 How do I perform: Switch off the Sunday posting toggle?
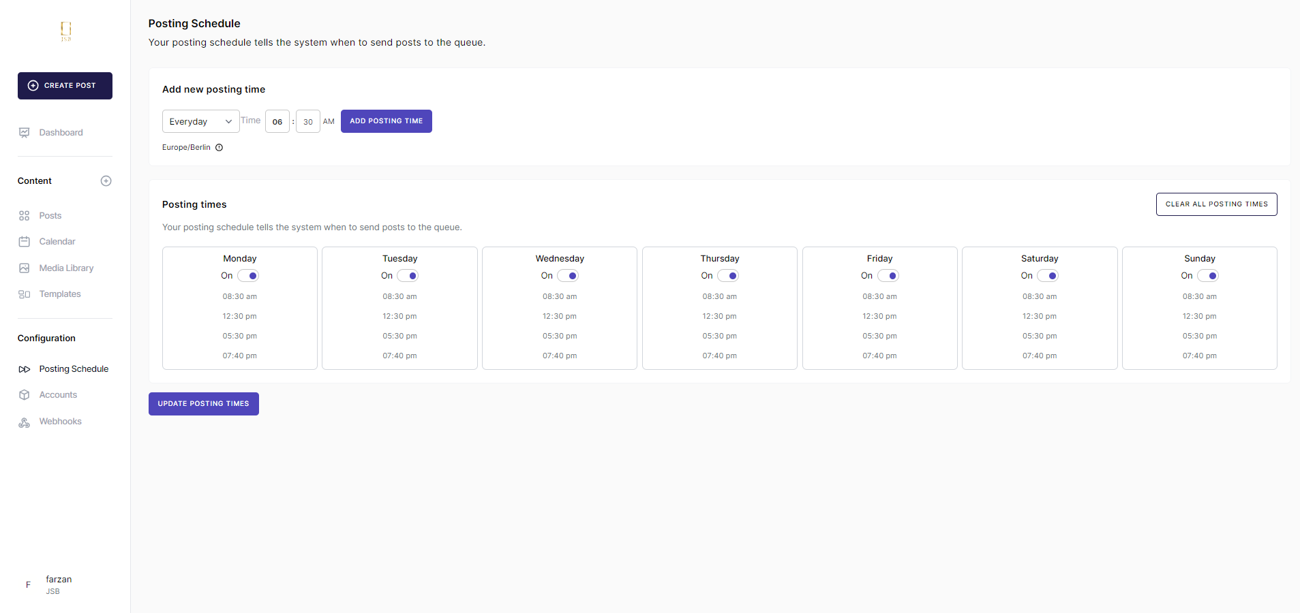1208,276
